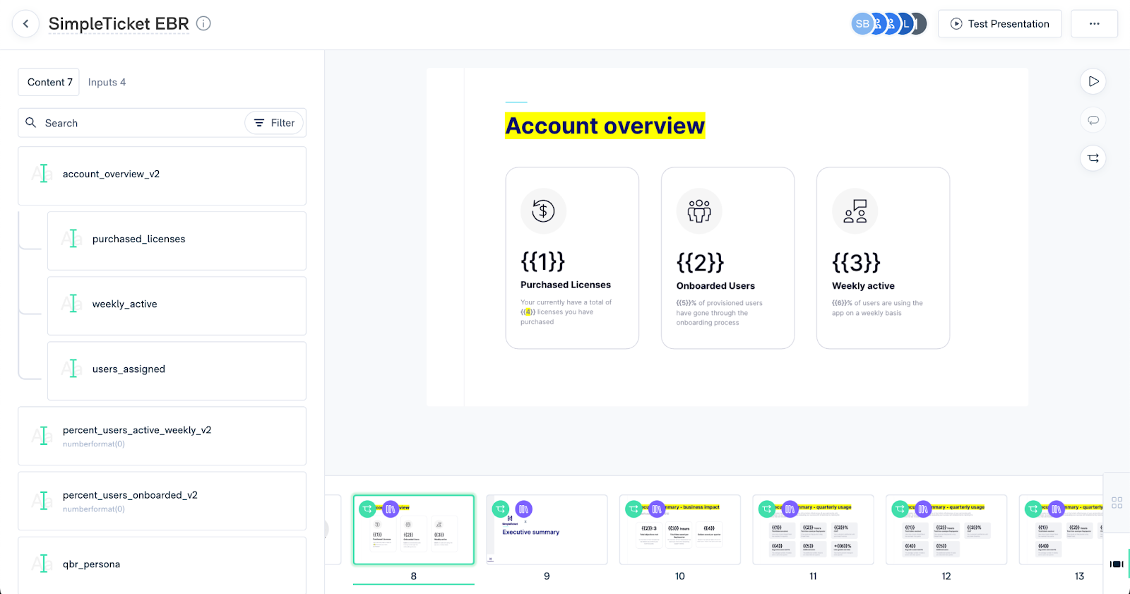This screenshot has width=1130, height=594.
Task: Click the Test Presentation button
Action: (999, 24)
